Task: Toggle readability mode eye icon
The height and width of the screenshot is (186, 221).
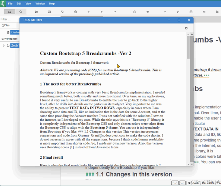Action: pyautogui.click(x=148, y=12)
